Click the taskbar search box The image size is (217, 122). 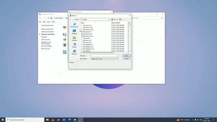tap(25, 120)
